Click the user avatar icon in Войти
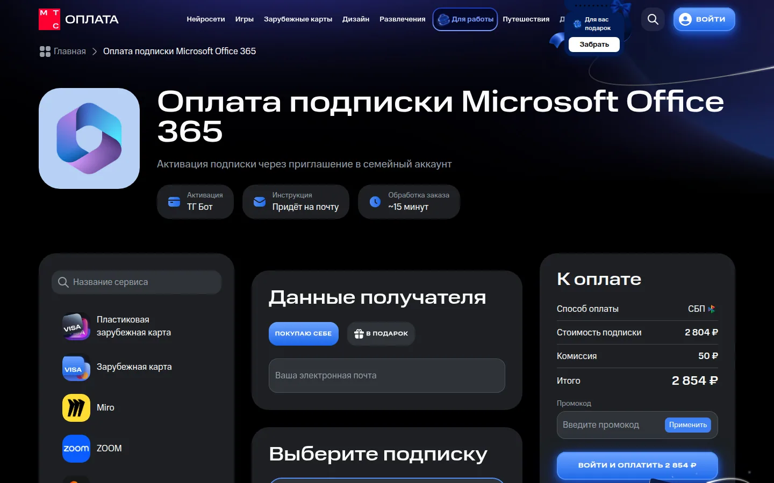This screenshot has height=483, width=774. coord(685,19)
